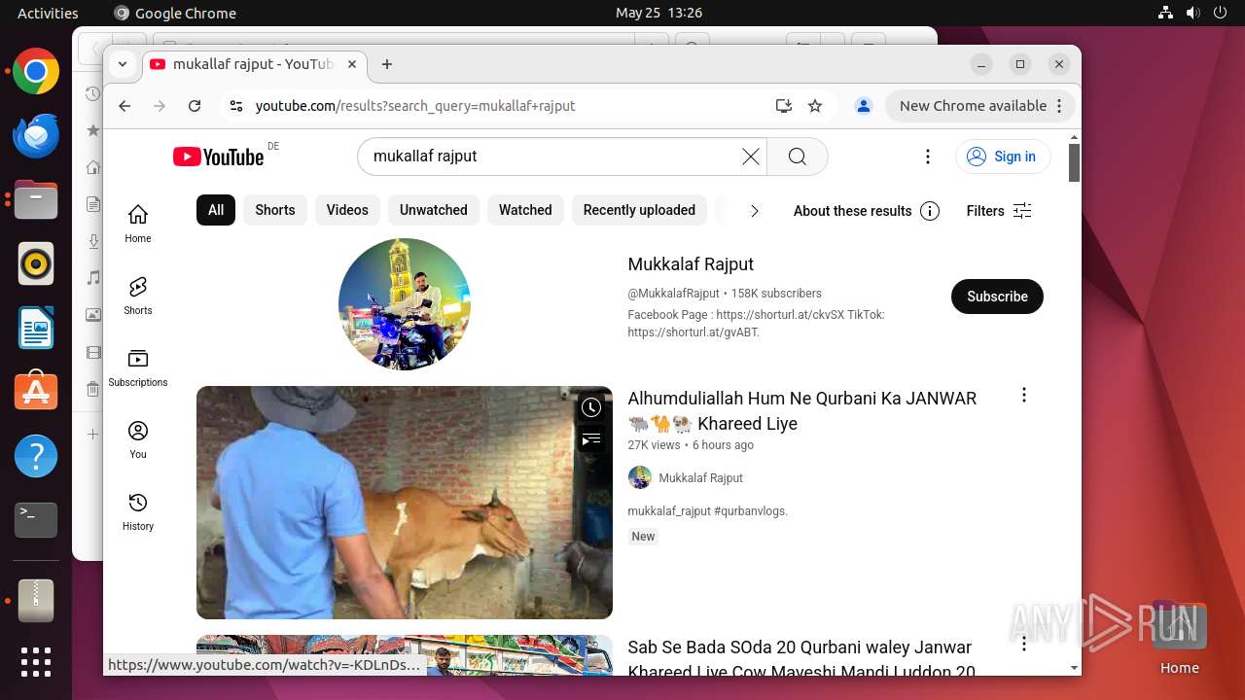
Task: Open the clock and calendar menu
Action: point(658,13)
